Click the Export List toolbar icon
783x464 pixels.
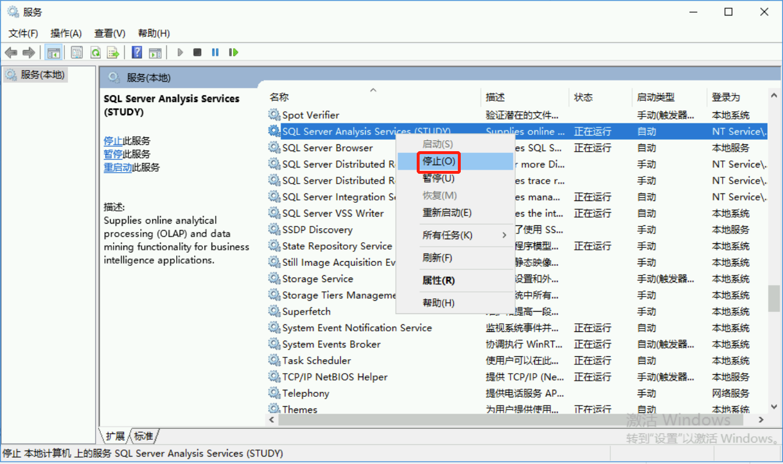[x=113, y=53]
